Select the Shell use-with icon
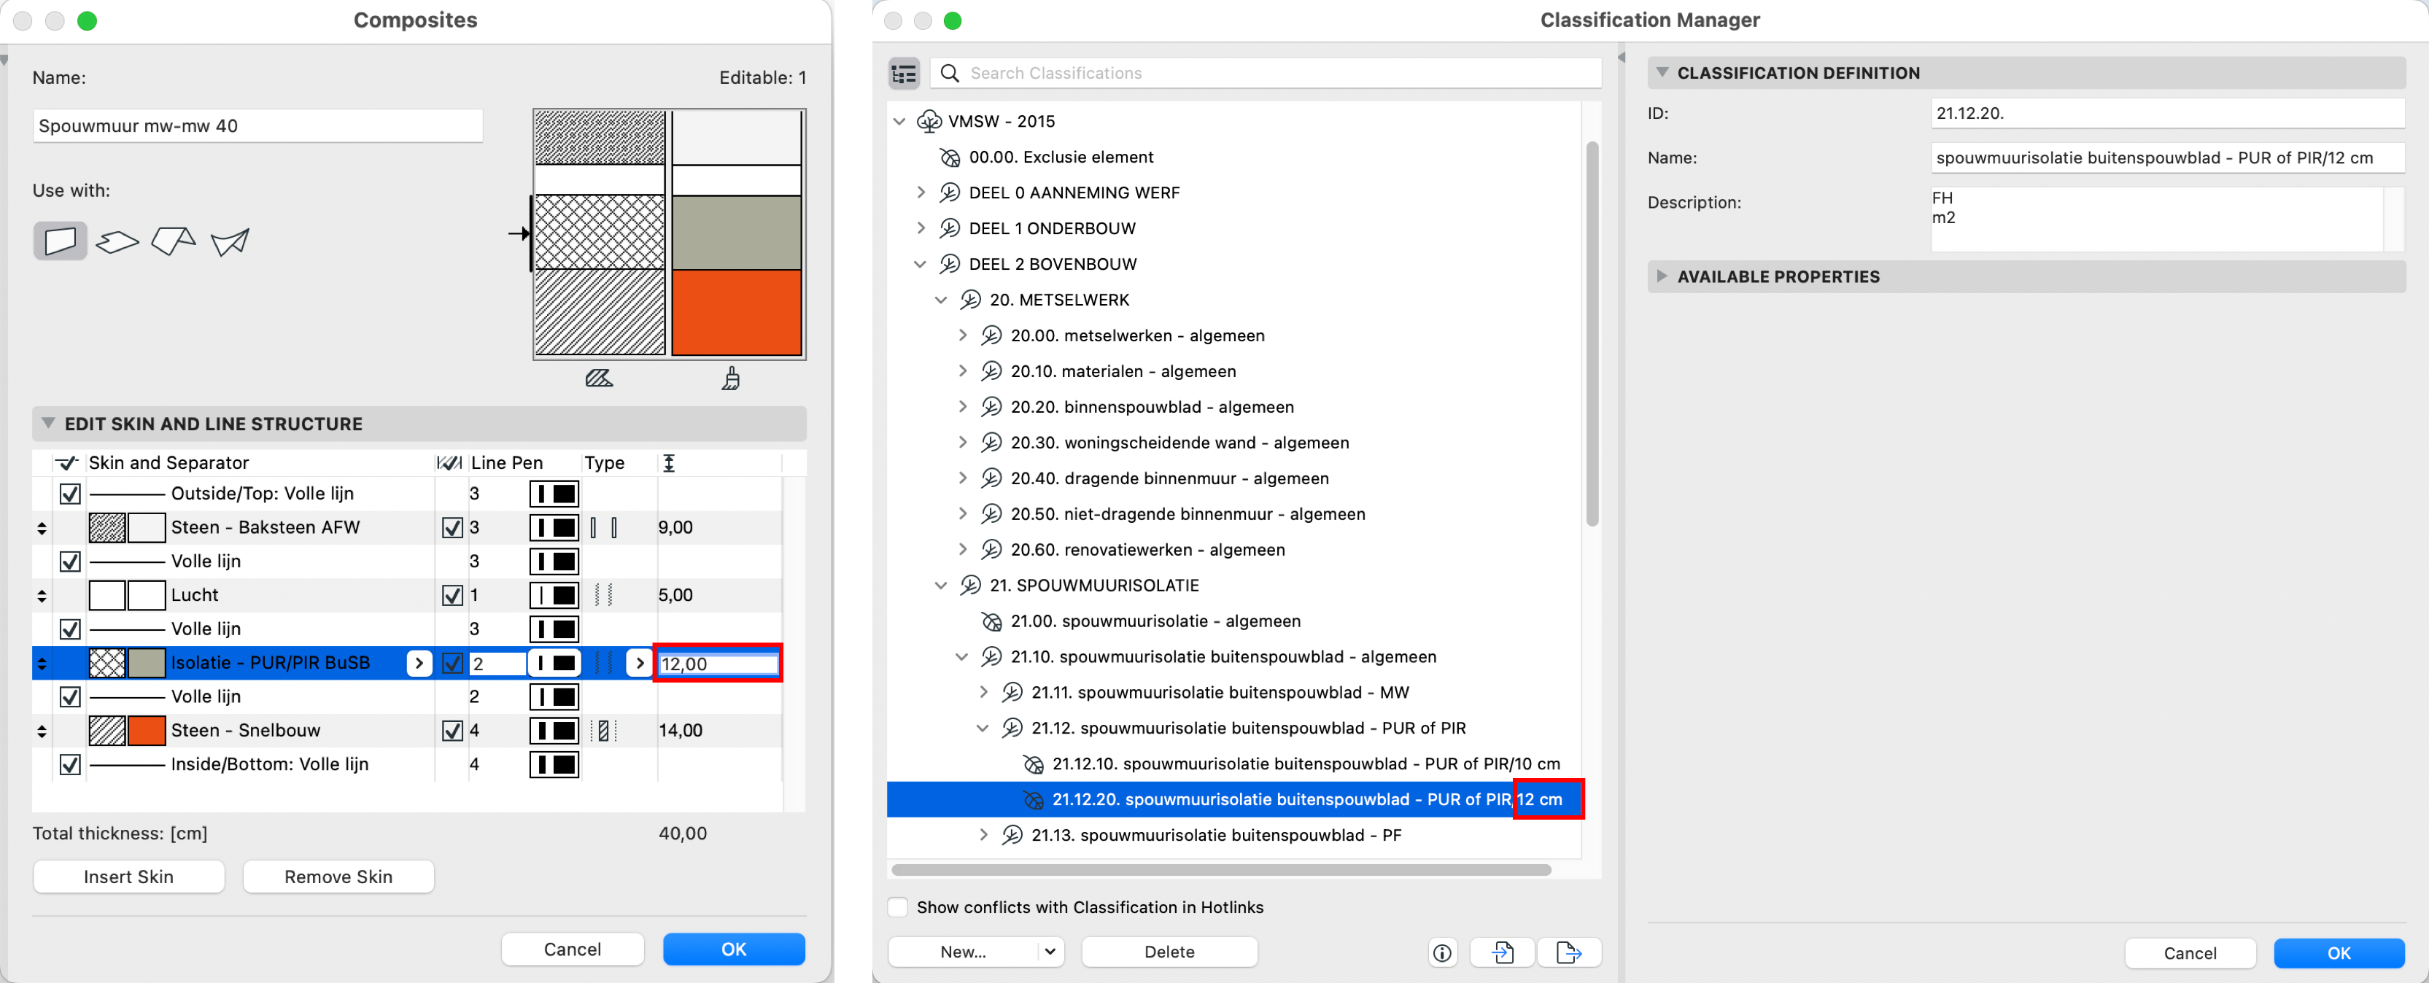 [230, 242]
